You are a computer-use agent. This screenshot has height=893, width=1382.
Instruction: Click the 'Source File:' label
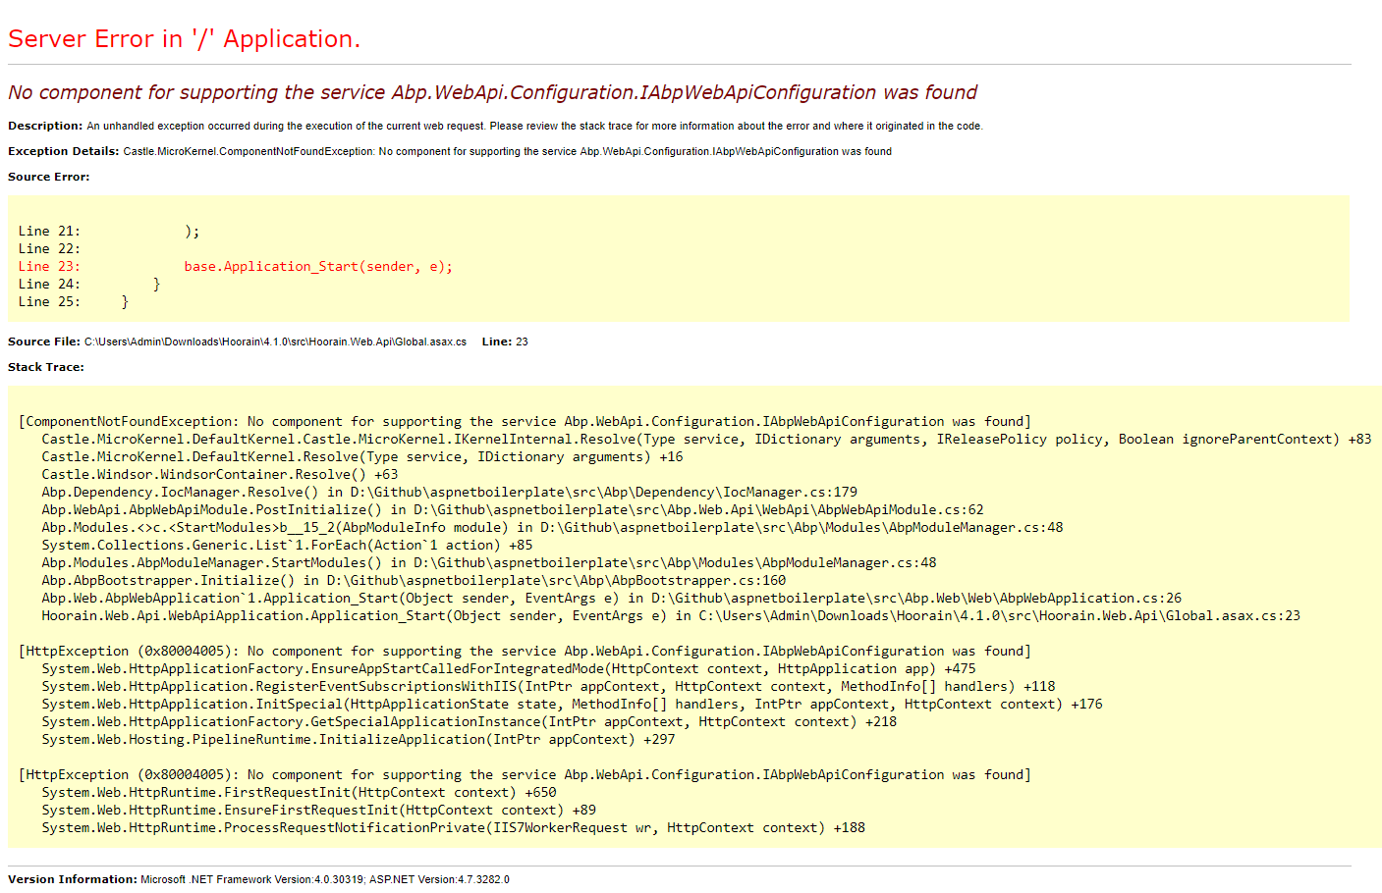(41, 341)
